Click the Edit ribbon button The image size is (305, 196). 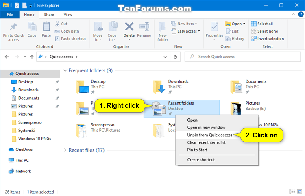tap(232, 31)
